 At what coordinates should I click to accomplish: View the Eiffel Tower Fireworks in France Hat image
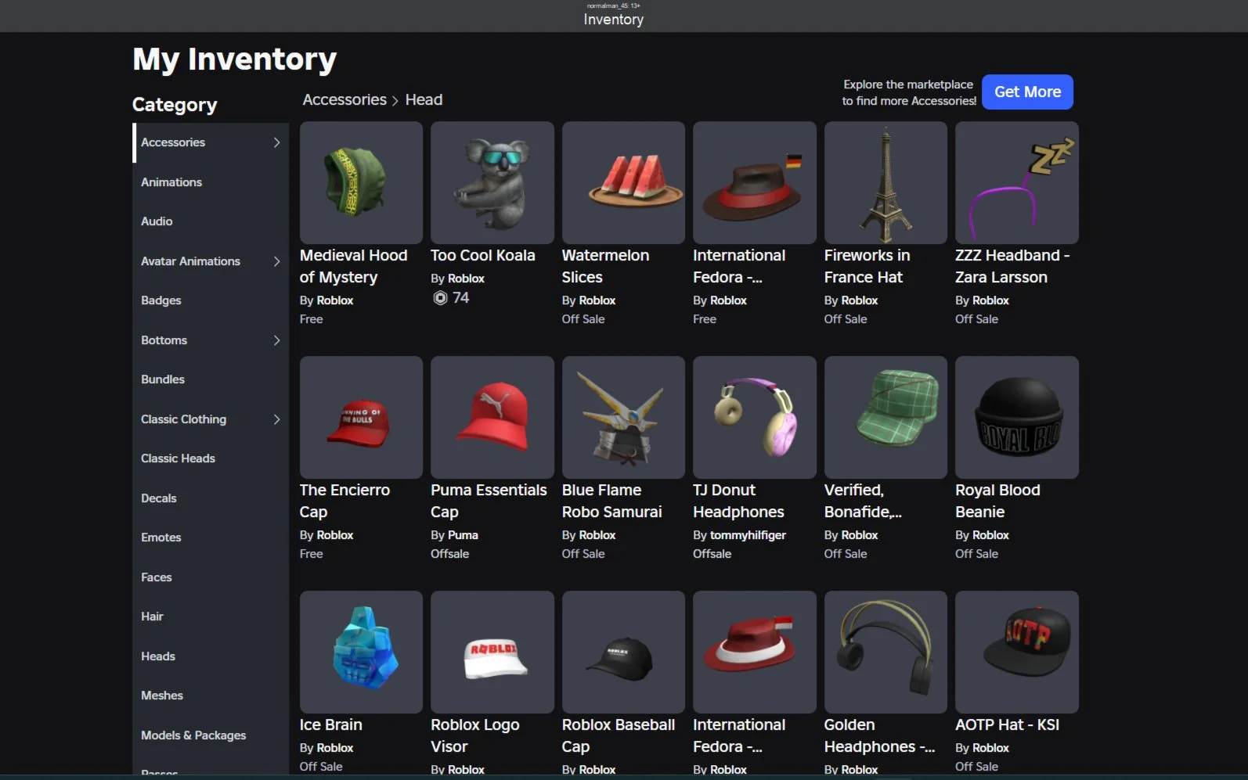[886, 182]
